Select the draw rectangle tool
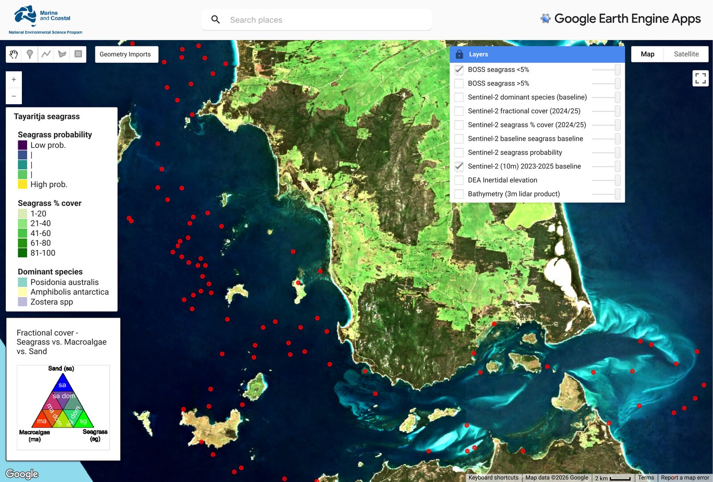 [78, 54]
